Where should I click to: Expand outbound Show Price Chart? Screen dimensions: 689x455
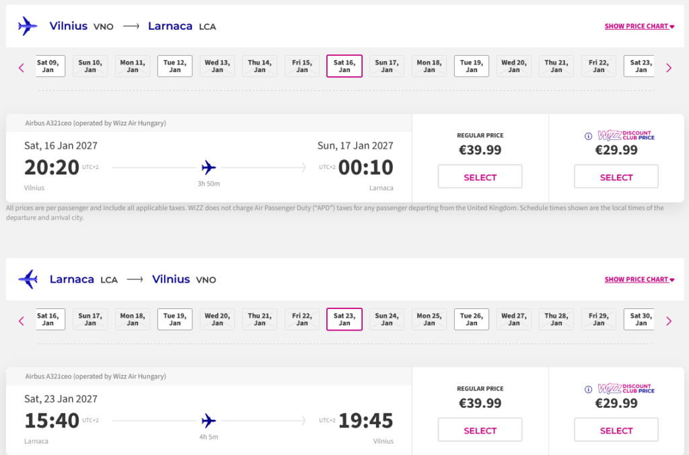pos(639,27)
